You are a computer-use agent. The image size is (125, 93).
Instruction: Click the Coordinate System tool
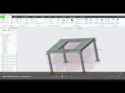[x=39, y=24]
